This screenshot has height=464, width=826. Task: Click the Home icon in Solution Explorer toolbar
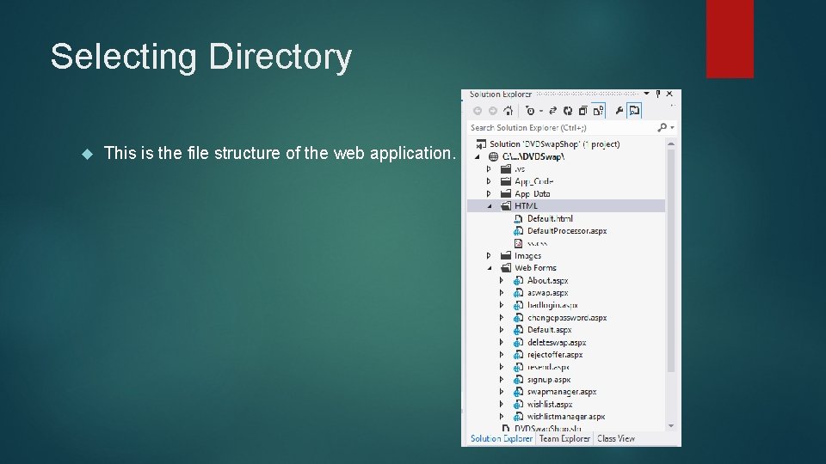tap(508, 111)
